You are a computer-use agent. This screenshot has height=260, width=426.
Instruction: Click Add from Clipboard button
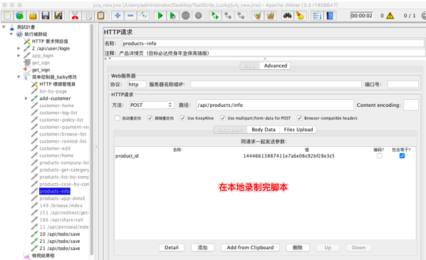click(250, 247)
